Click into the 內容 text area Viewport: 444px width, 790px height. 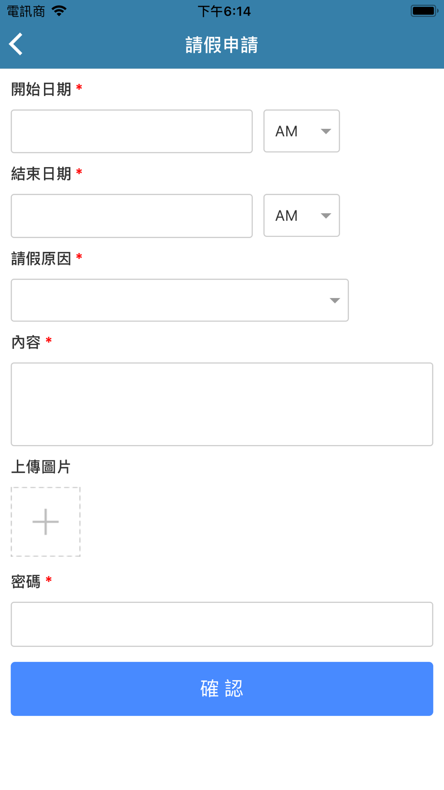(222, 404)
